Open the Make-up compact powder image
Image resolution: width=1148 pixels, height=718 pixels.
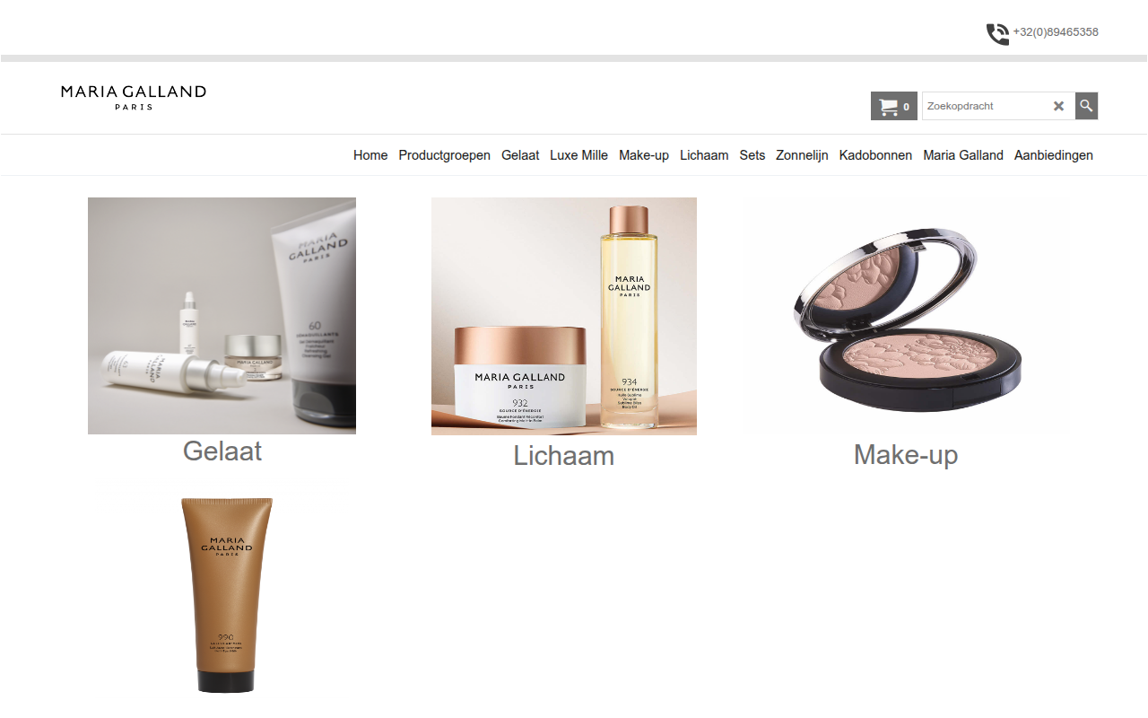[906, 316]
